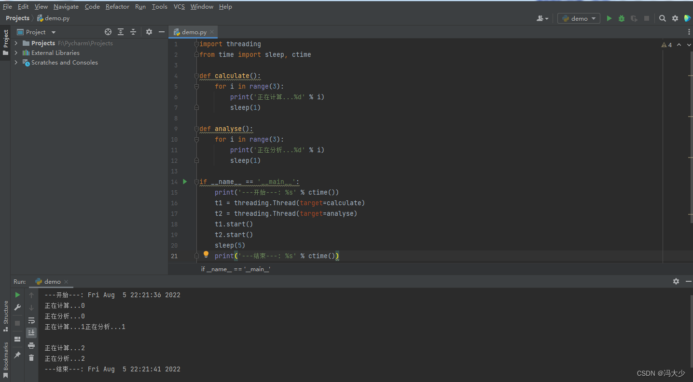Select External Libraries in project tree
693x382 pixels.
click(55, 53)
